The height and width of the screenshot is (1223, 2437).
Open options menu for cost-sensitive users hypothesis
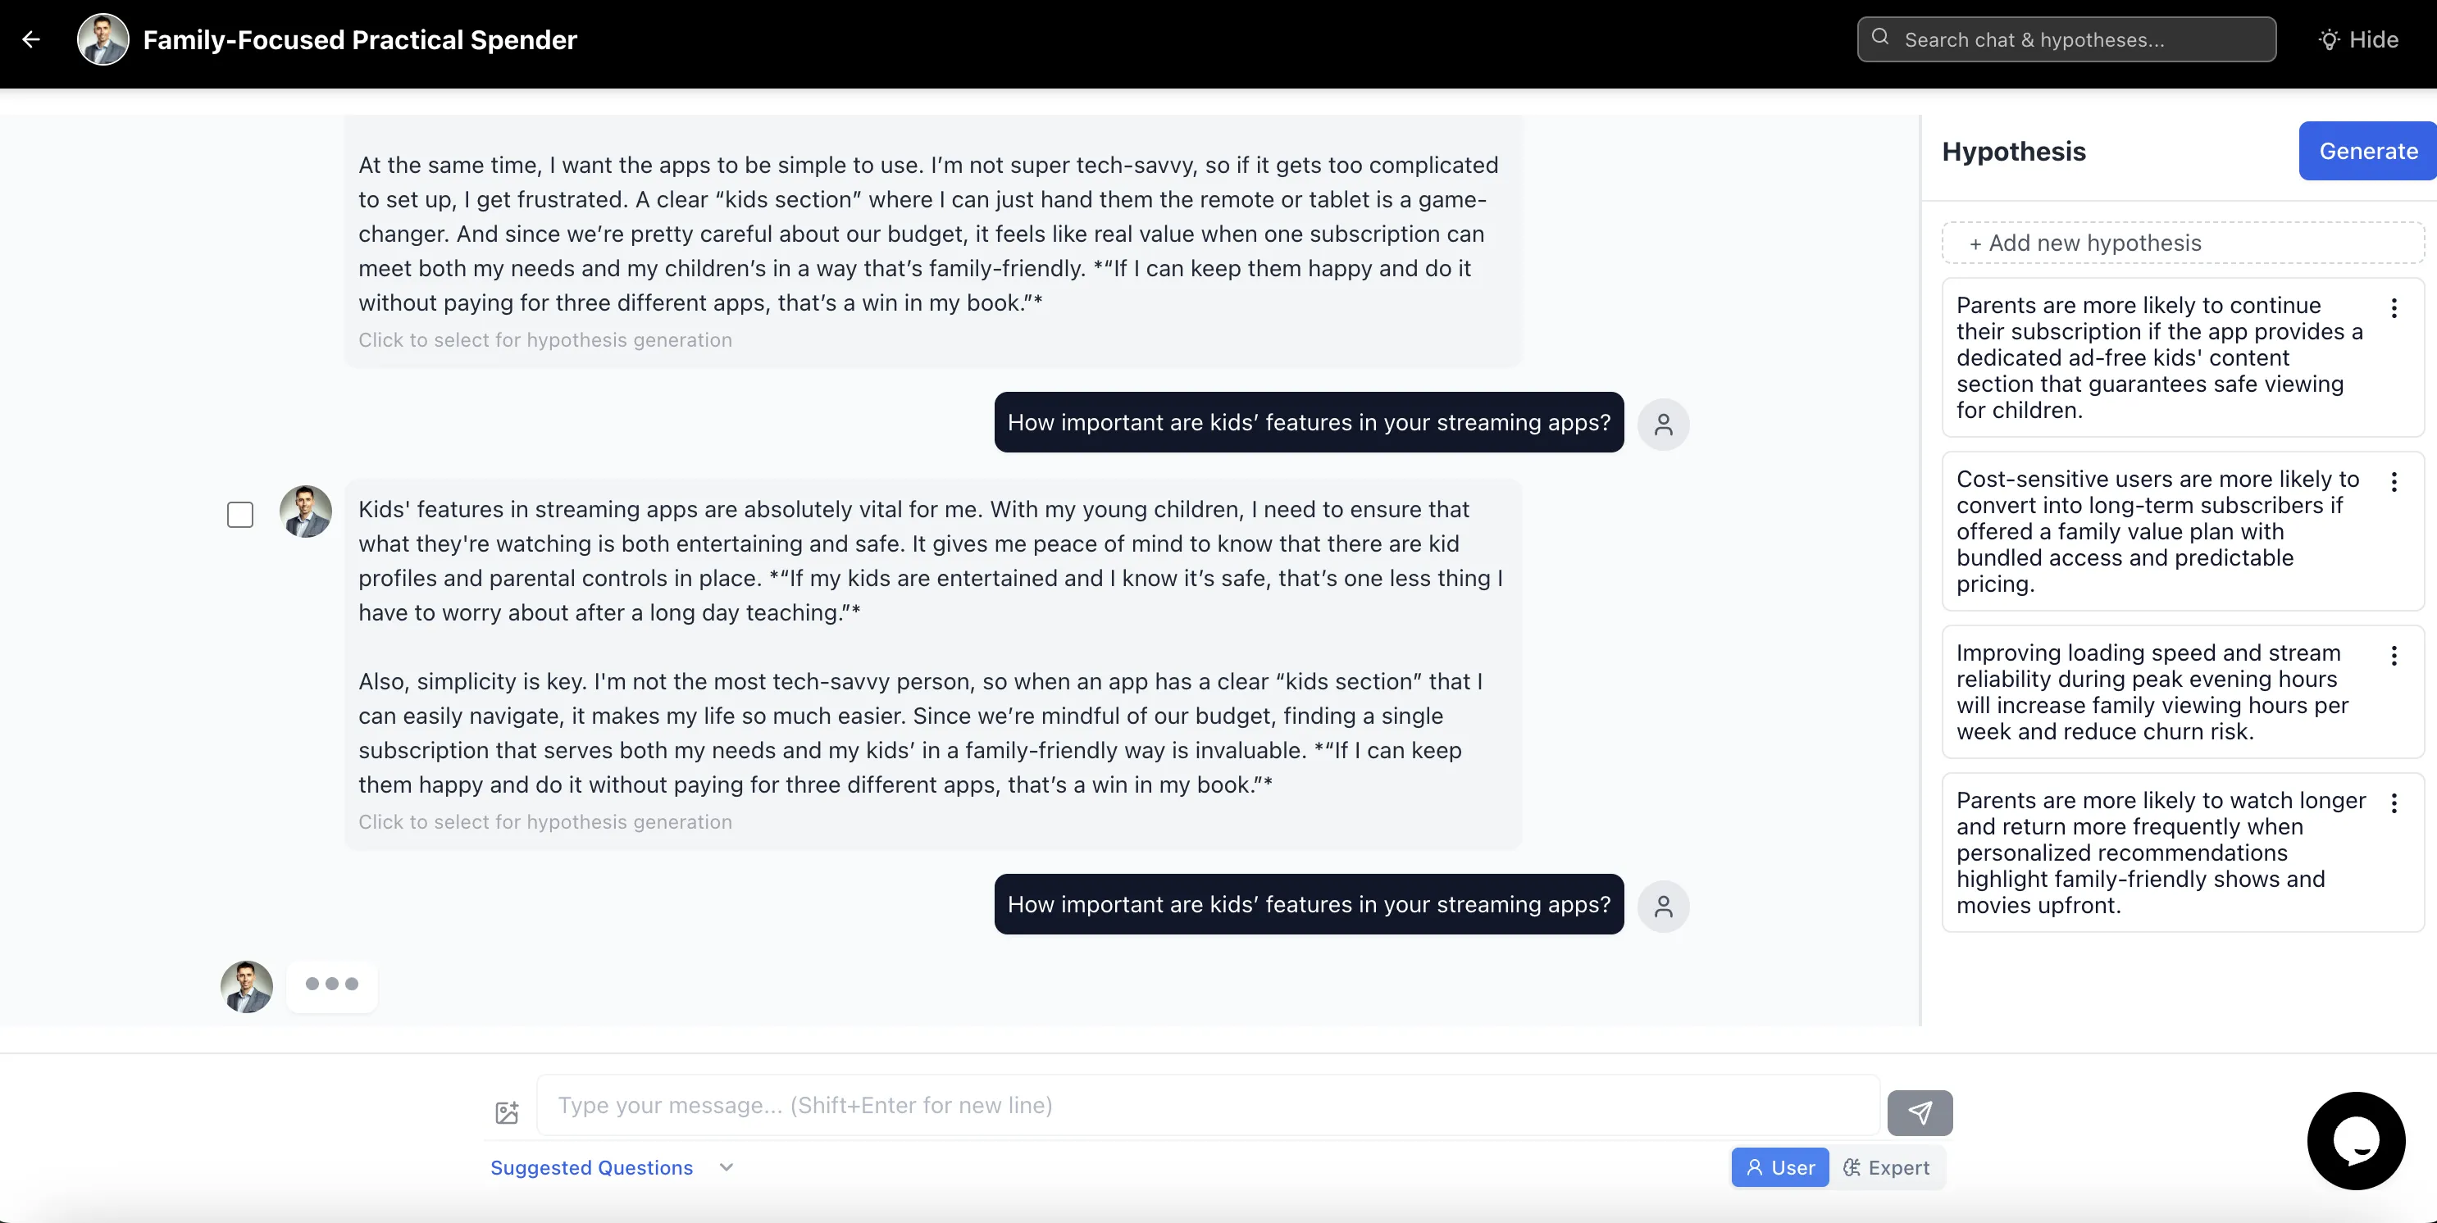pos(2394,482)
